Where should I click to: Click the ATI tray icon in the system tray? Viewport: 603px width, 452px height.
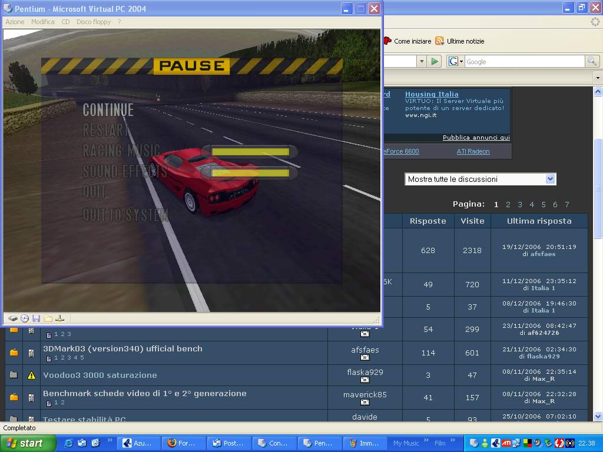(x=506, y=443)
